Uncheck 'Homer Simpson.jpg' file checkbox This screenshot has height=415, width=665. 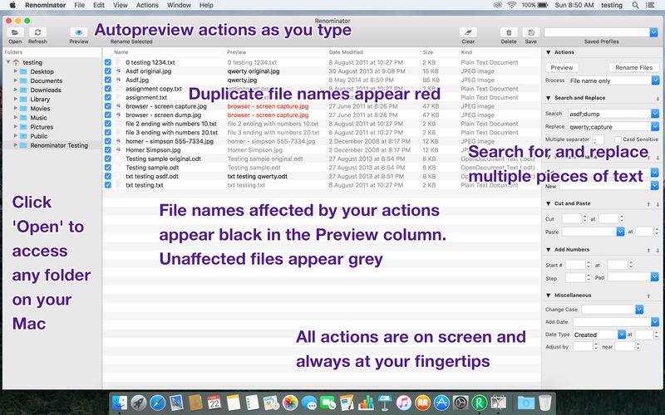pyautogui.click(x=108, y=150)
